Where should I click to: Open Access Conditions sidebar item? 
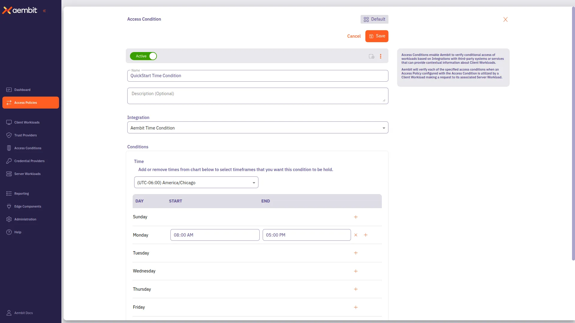(x=31, y=148)
